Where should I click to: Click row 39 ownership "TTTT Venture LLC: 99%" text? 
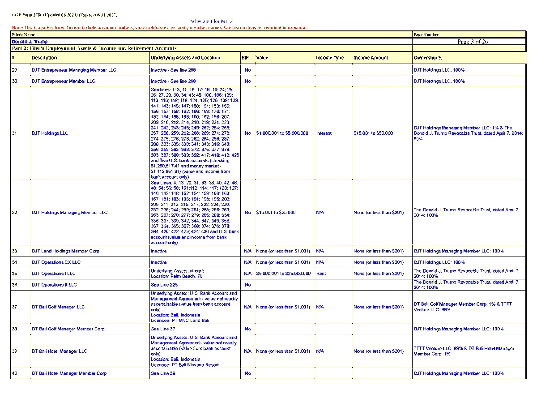(x=464, y=351)
